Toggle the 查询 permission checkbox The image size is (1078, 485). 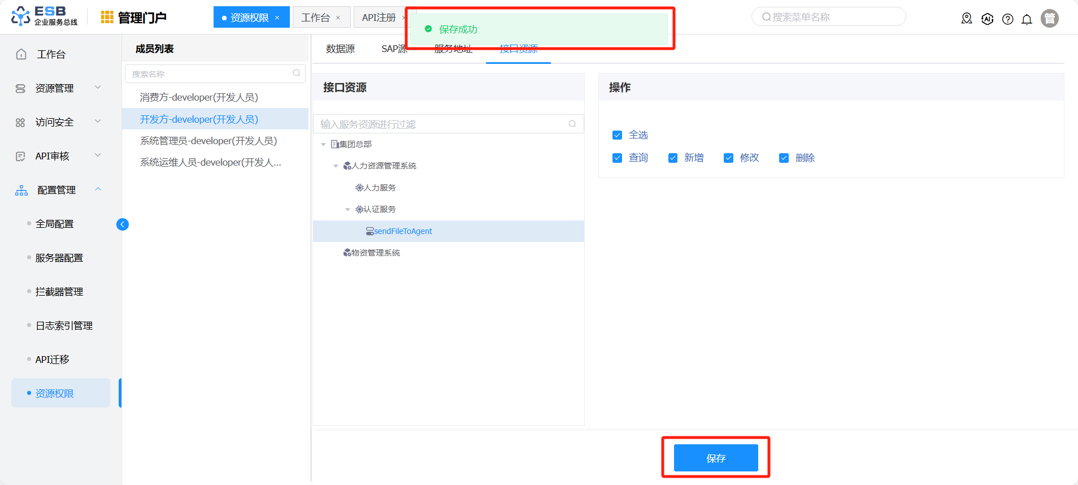(617, 158)
